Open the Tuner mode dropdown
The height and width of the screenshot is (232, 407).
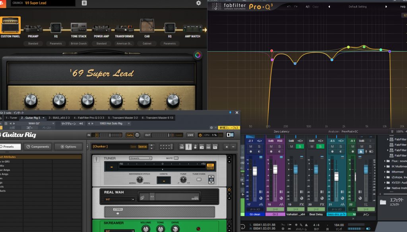140,158
